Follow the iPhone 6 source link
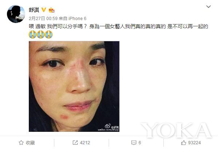This screenshot has height=149, width=218. point(77,19)
